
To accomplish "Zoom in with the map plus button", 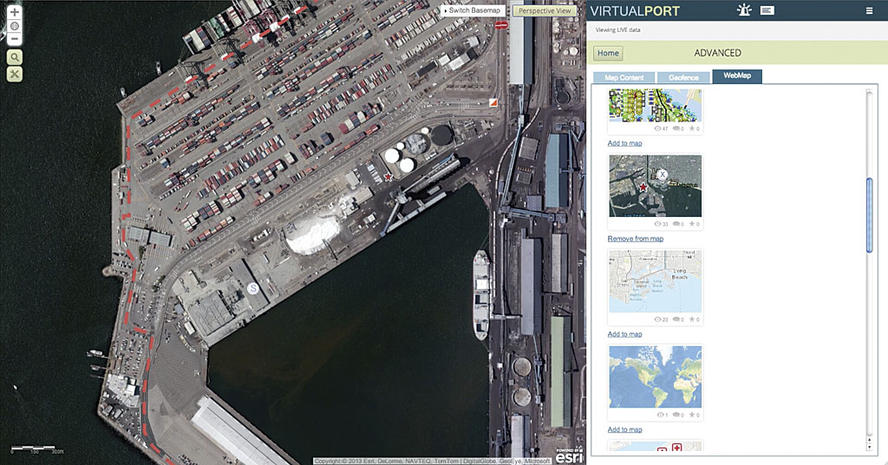I will pyautogui.click(x=14, y=12).
